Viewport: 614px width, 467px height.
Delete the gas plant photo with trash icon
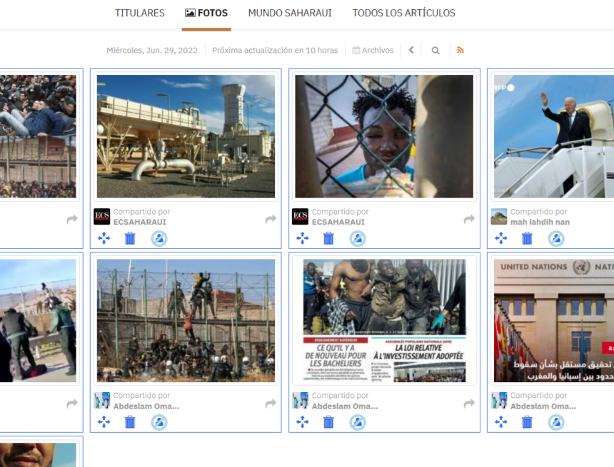(130, 238)
